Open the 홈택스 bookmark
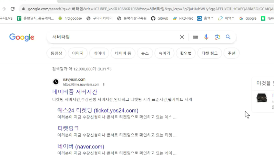Image resolution: width=274 pixels, height=155 pixels. pyautogui.click(x=205, y=18)
